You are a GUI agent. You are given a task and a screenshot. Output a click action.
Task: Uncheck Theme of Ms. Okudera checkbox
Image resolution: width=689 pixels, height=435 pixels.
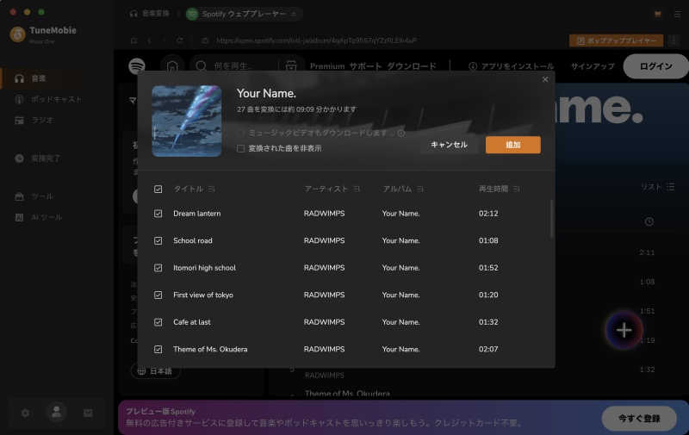pos(158,350)
